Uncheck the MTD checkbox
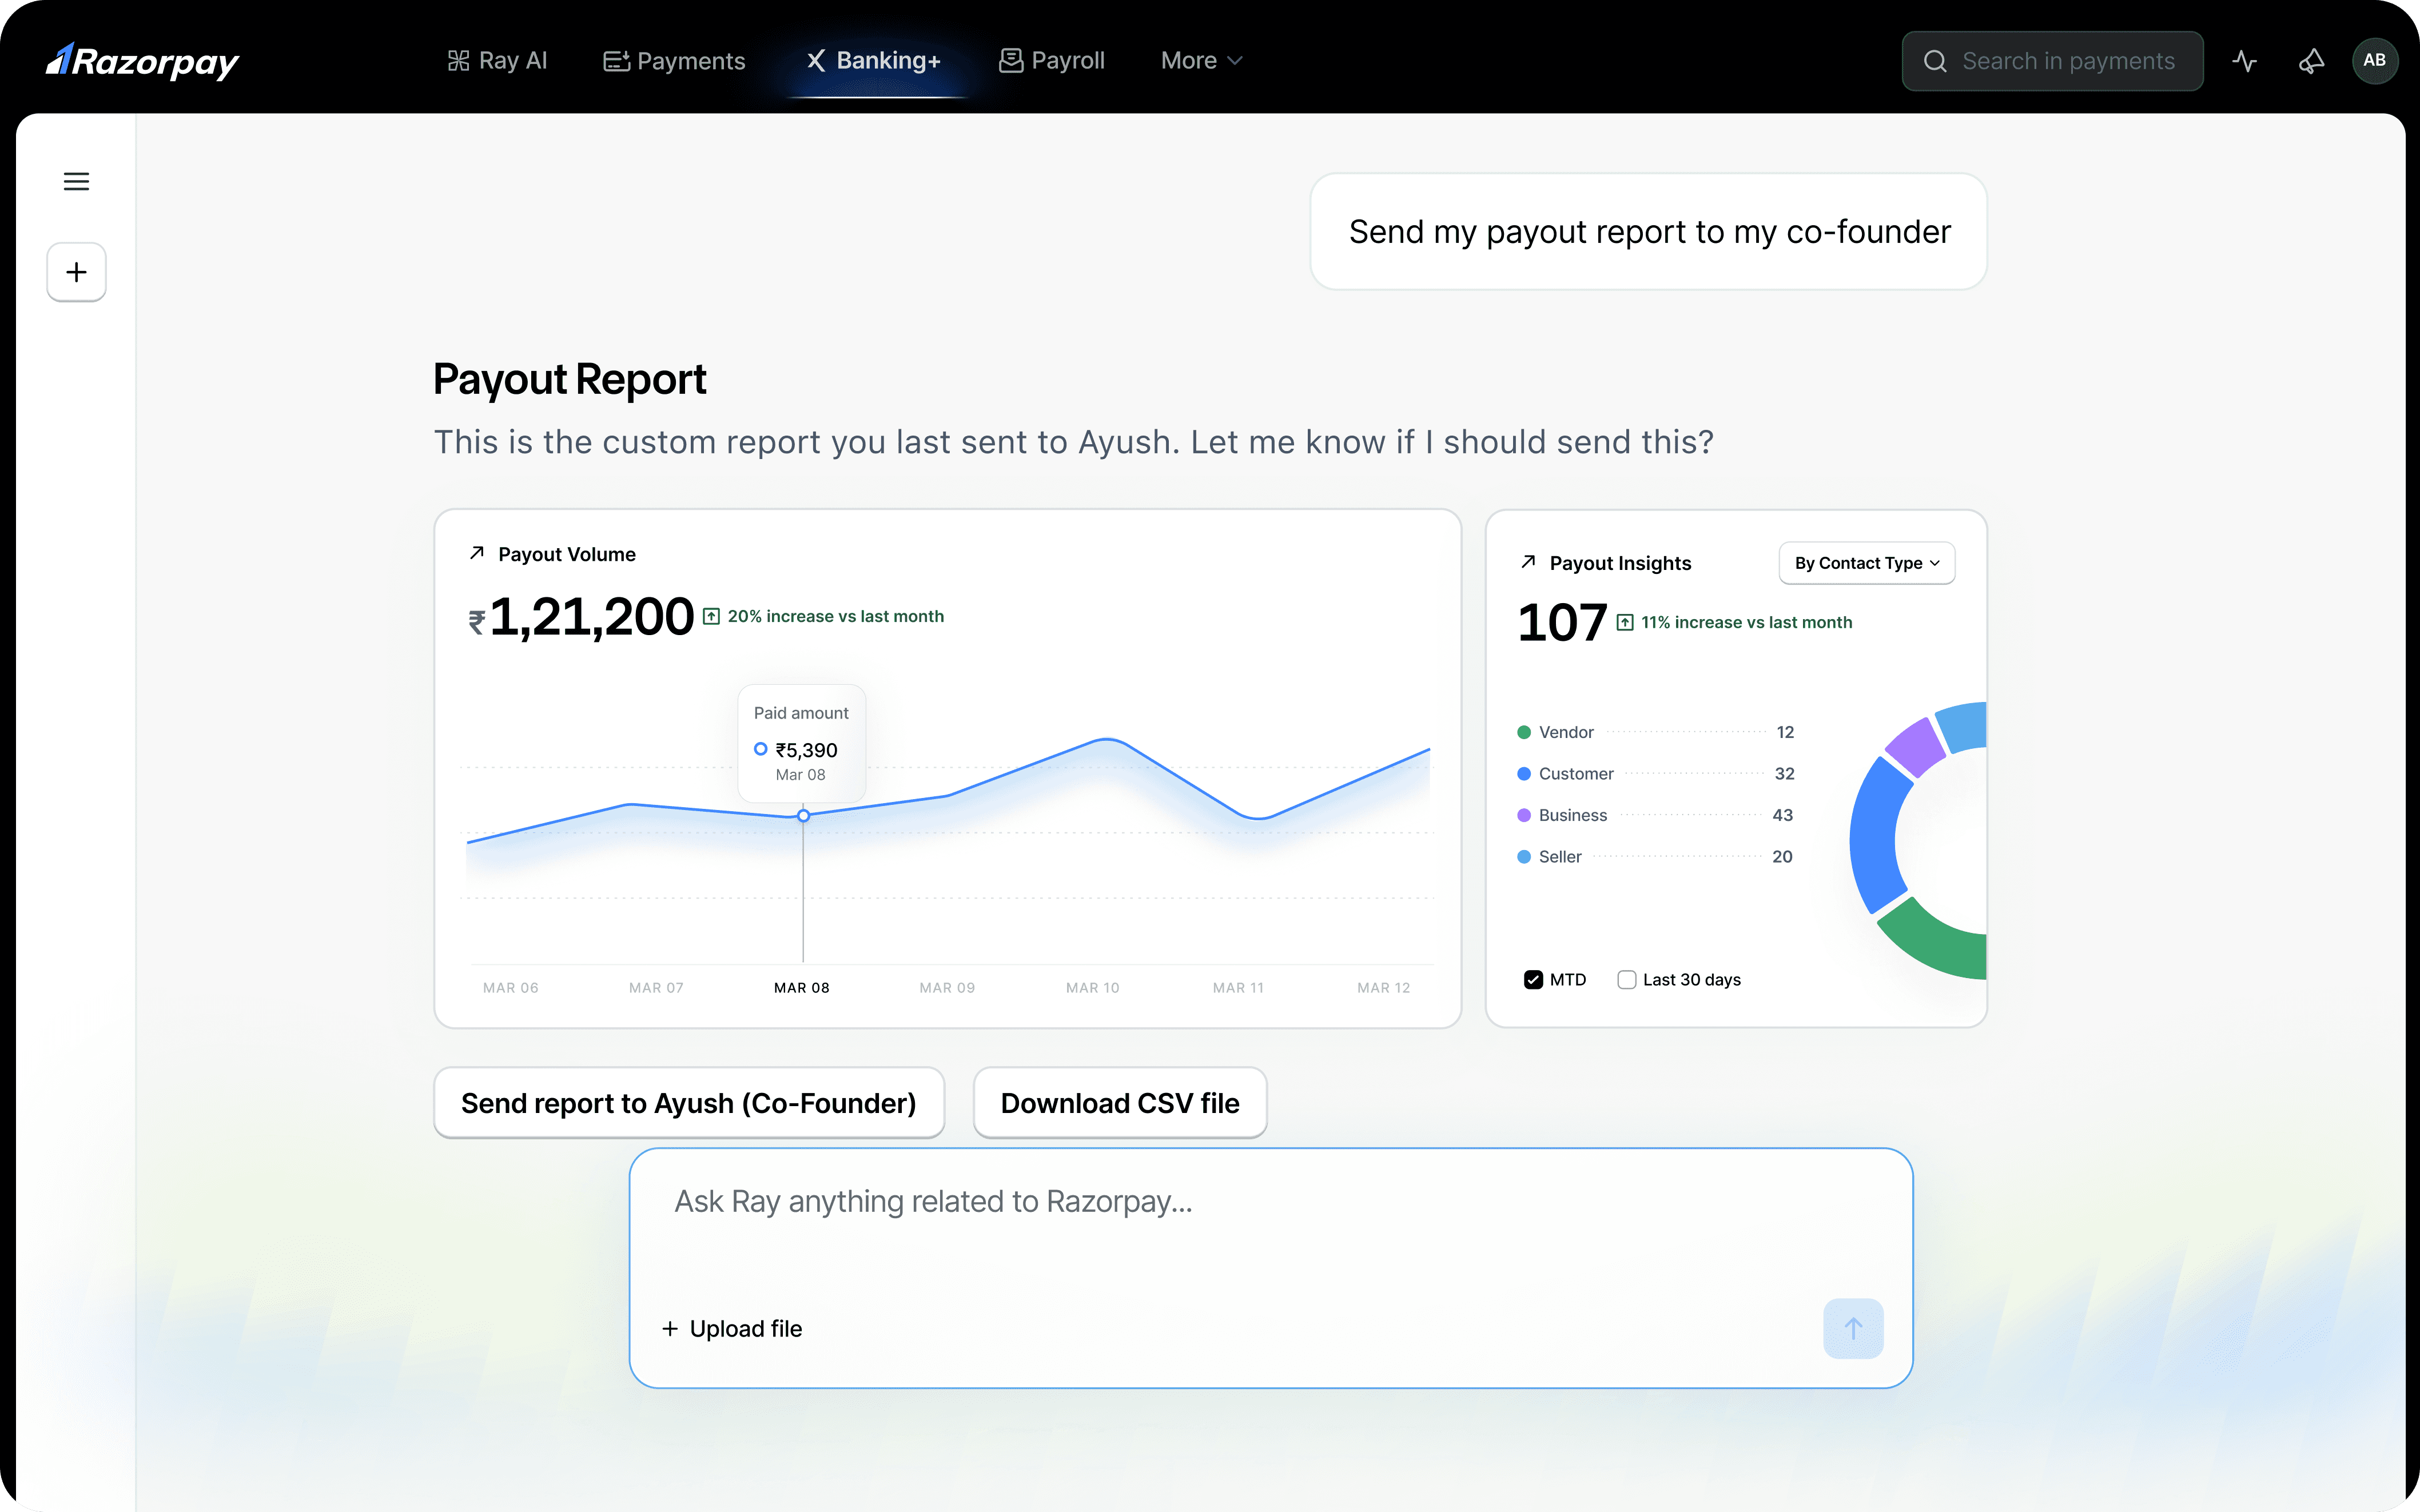Viewport: 2420px width, 1512px height. (x=1533, y=980)
